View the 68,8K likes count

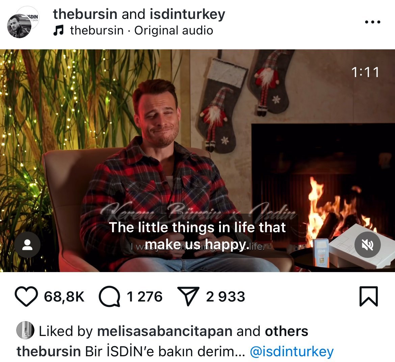point(64,297)
